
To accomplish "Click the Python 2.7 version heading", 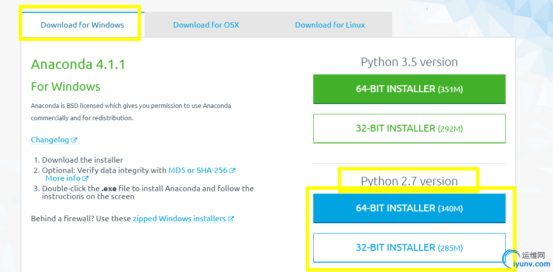I will [x=409, y=181].
